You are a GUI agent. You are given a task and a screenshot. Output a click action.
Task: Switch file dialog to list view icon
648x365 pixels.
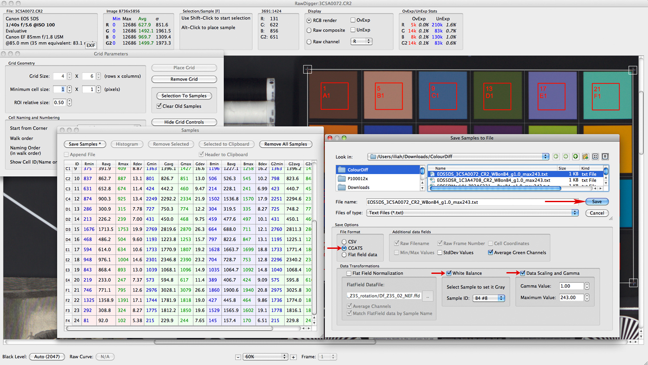tap(595, 156)
